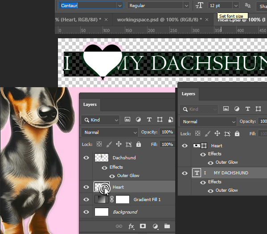Click the anti-aliasing aa icon
This screenshot has width=267, height=234.
[x=247, y=5]
